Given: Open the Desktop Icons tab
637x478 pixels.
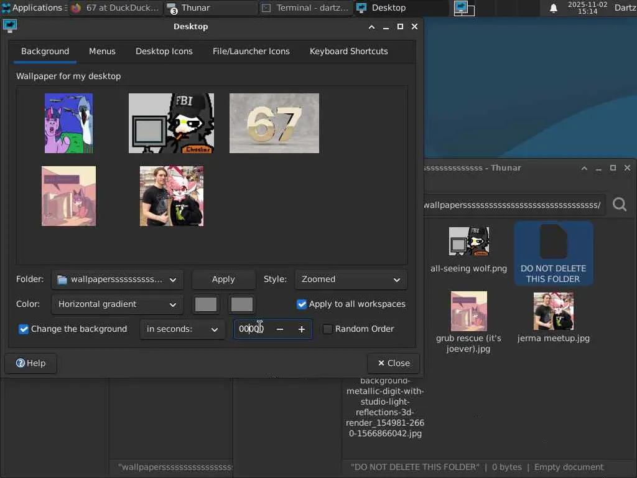Looking at the screenshot, I should pos(164,51).
